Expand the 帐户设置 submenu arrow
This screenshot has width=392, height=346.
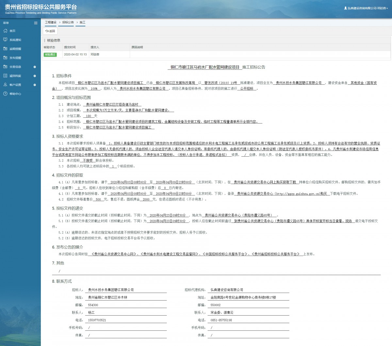[x=35, y=85]
